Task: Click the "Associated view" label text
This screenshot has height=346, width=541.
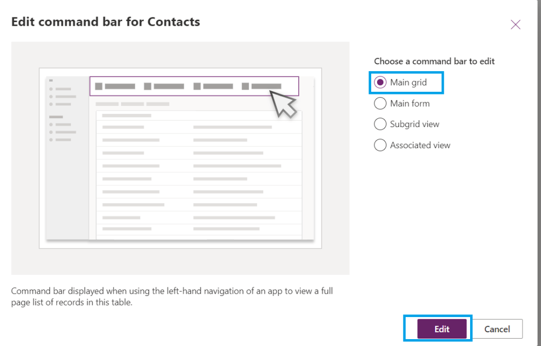Action: 420,145
